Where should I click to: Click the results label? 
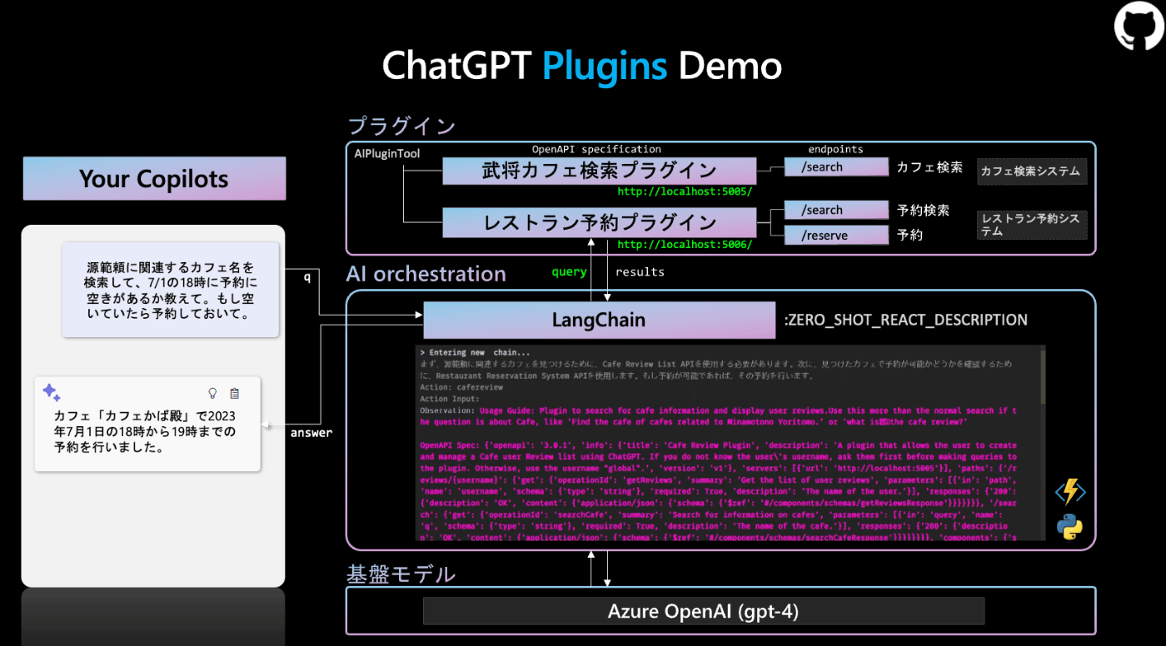coord(640,272)
